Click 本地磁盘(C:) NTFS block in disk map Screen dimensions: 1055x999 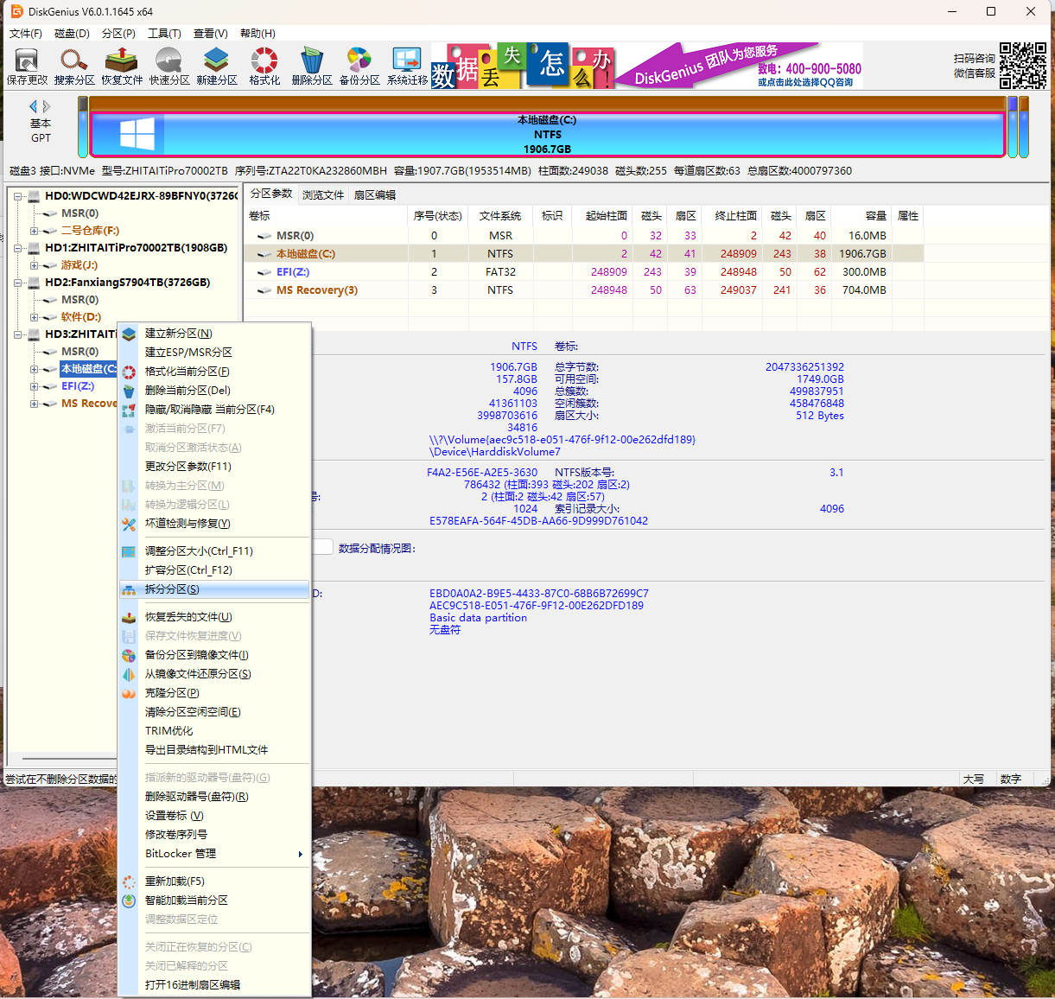point(548,135)
